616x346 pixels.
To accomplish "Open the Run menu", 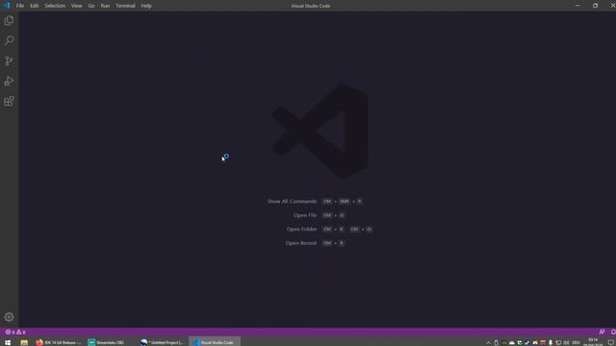I will (x=105, y=6).
